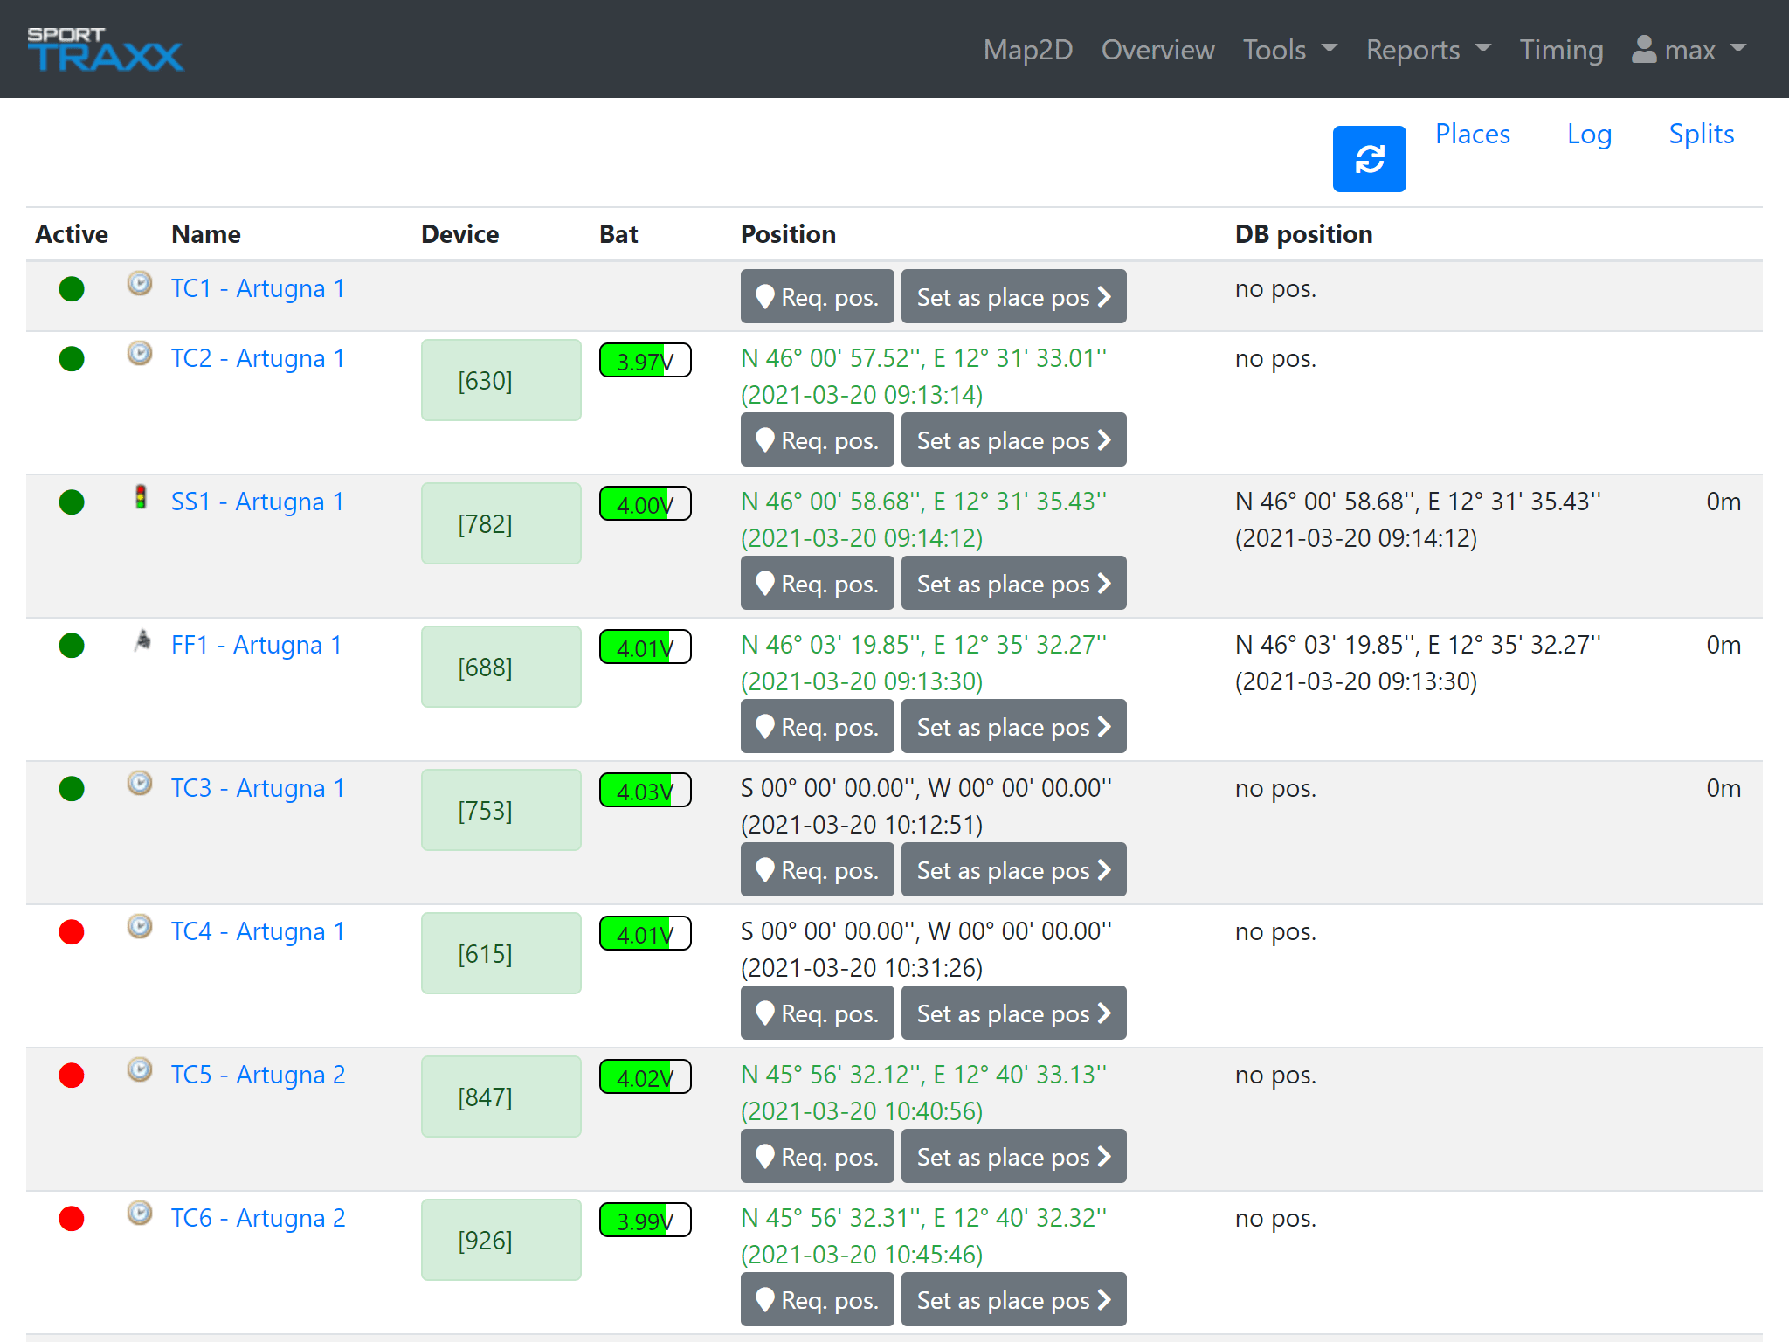Screen dimensions: 1789x1342
Task: Open the Splits link
Action: click(x=1700, y=134)
